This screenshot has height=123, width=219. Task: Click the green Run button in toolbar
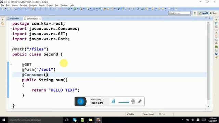point(75,9)
